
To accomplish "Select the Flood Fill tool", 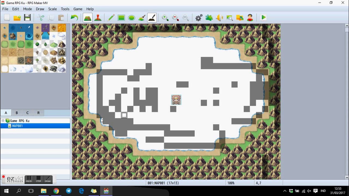I will pos(142,18).
